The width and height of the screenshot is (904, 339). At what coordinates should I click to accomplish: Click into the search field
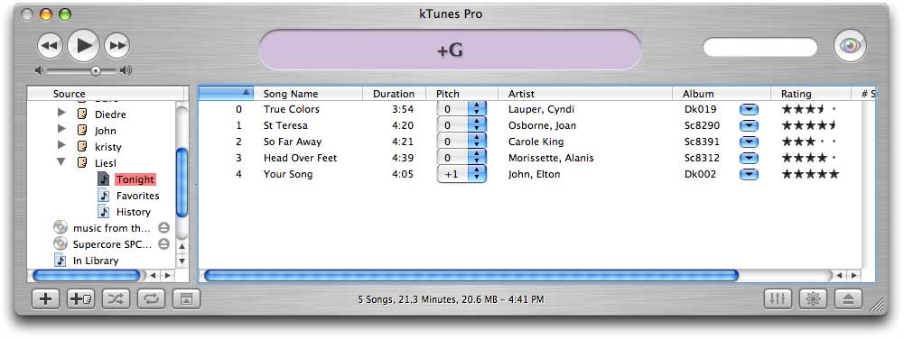(760, 47)
